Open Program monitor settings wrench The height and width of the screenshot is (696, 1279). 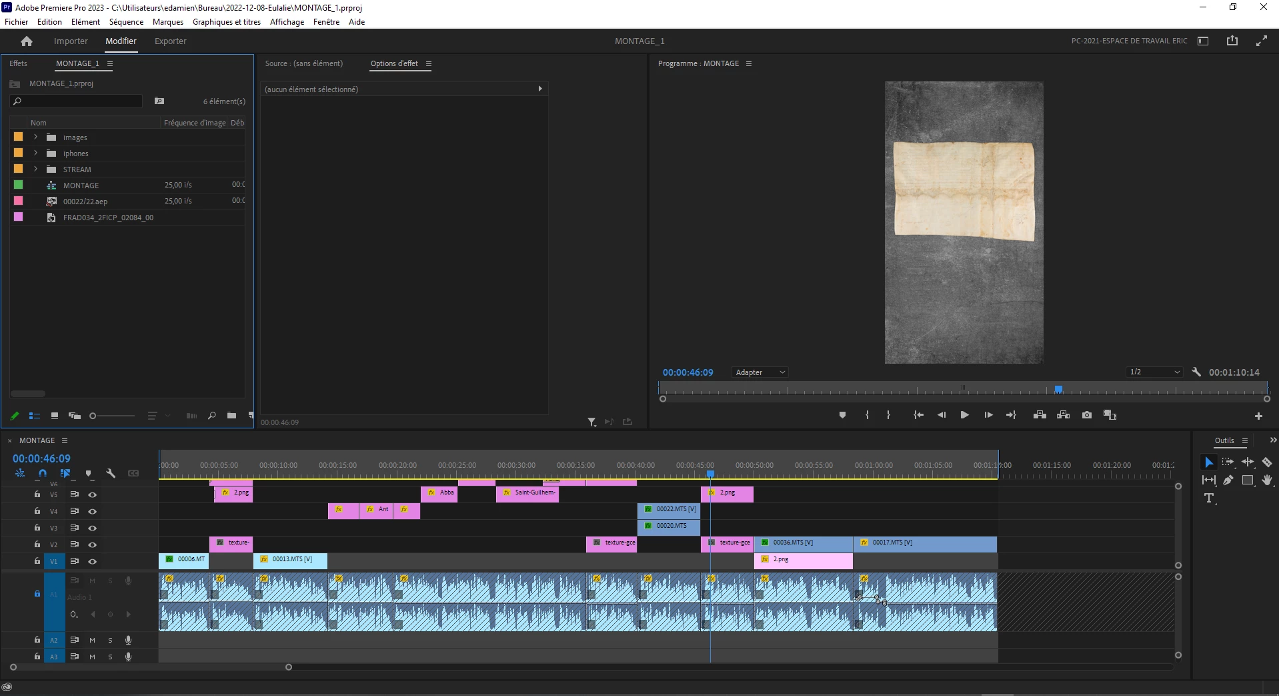coord(1196,372)
